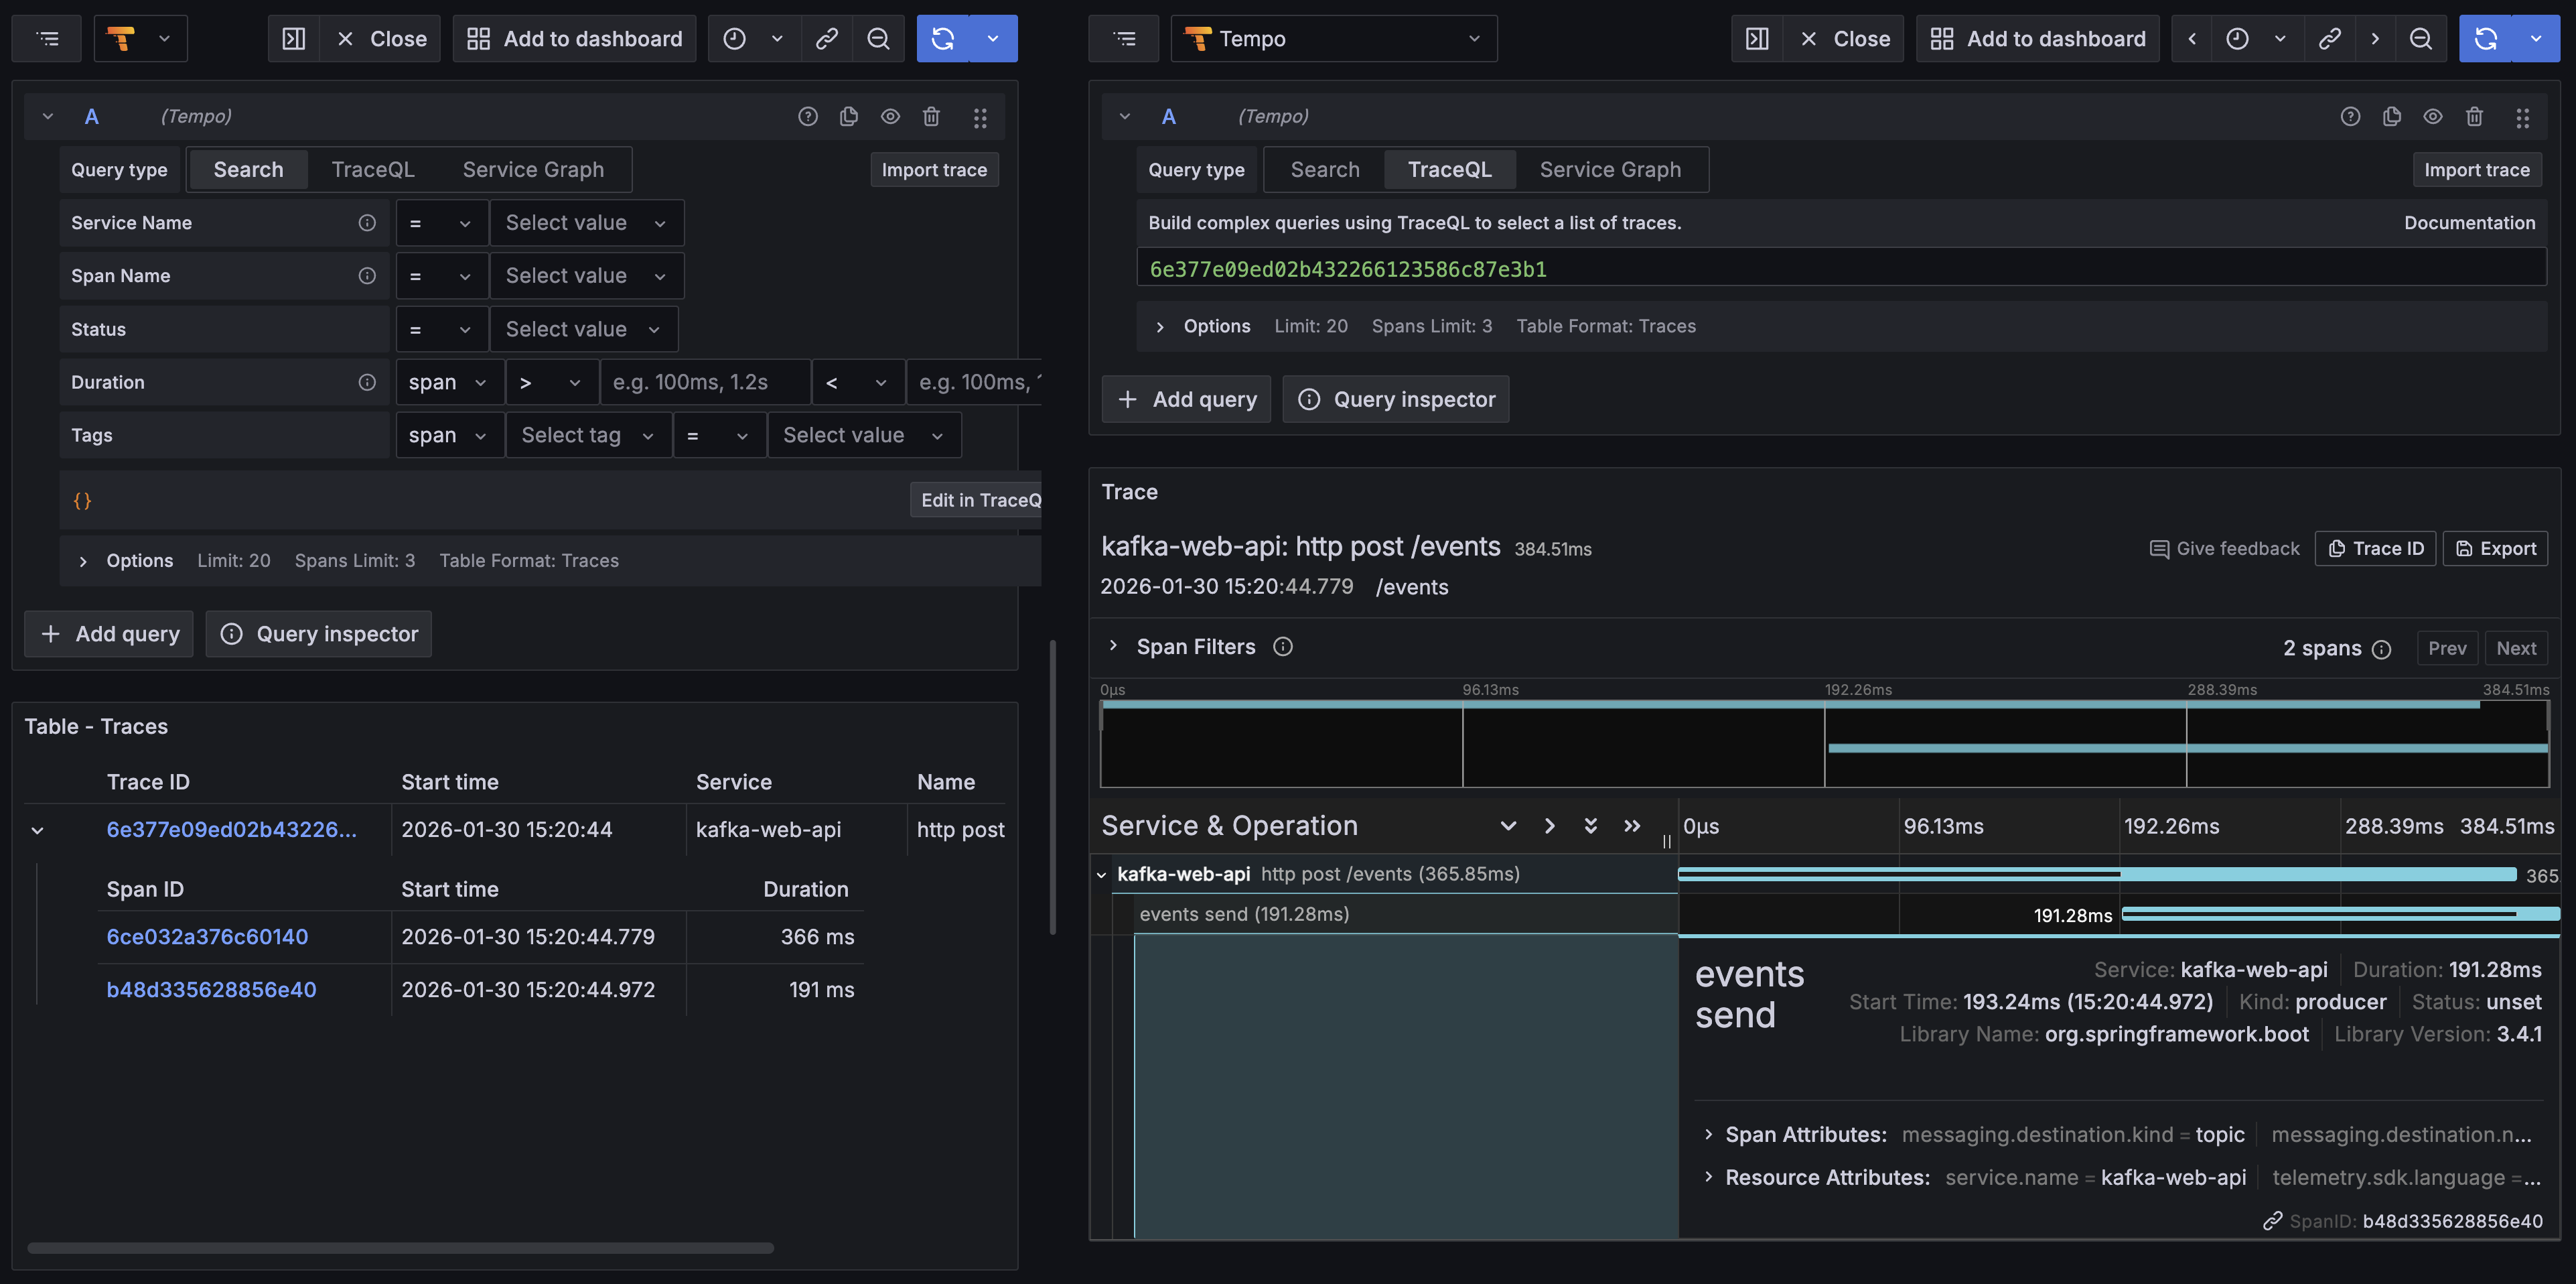Screen dimensions: 2576x1284
Task: Open the help icon for the right Tempo query
Action: [x=2350, y=116]
